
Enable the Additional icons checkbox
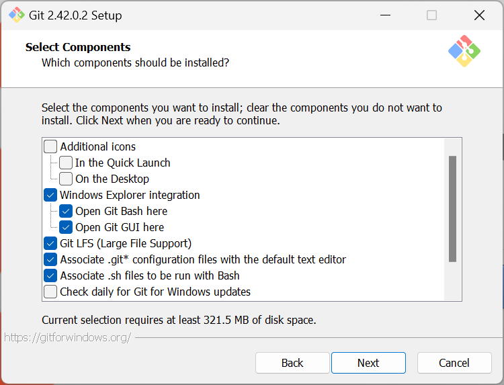[x=50, y=146]
